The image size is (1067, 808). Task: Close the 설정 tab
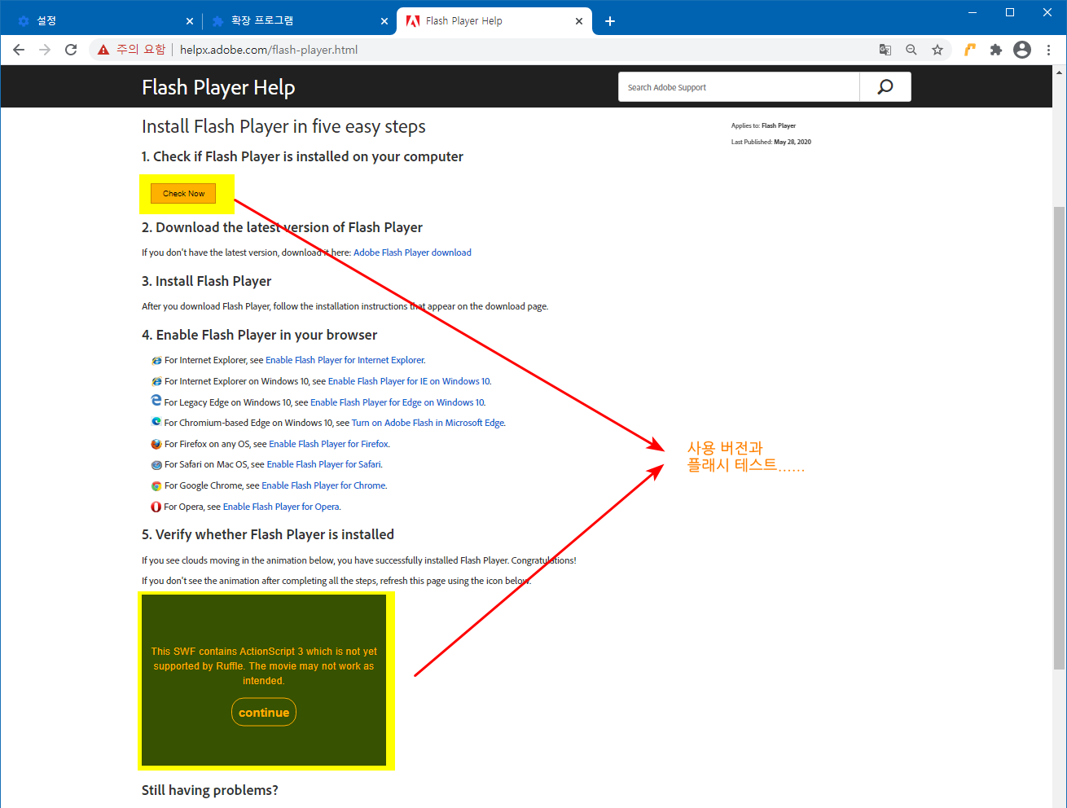click(190, 21)
